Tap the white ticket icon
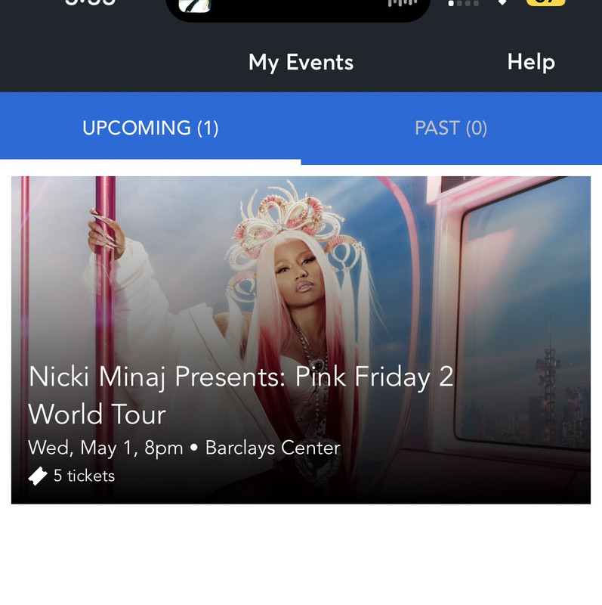 click(38, 476)
